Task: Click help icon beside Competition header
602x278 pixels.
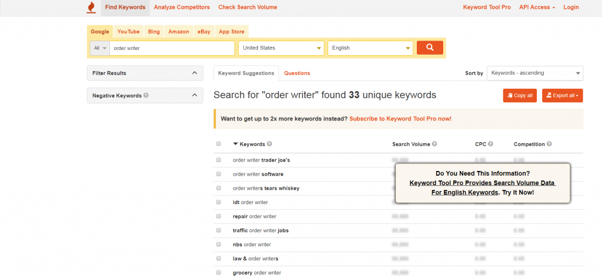Action: pyautogui.click(x=550, y=144)
